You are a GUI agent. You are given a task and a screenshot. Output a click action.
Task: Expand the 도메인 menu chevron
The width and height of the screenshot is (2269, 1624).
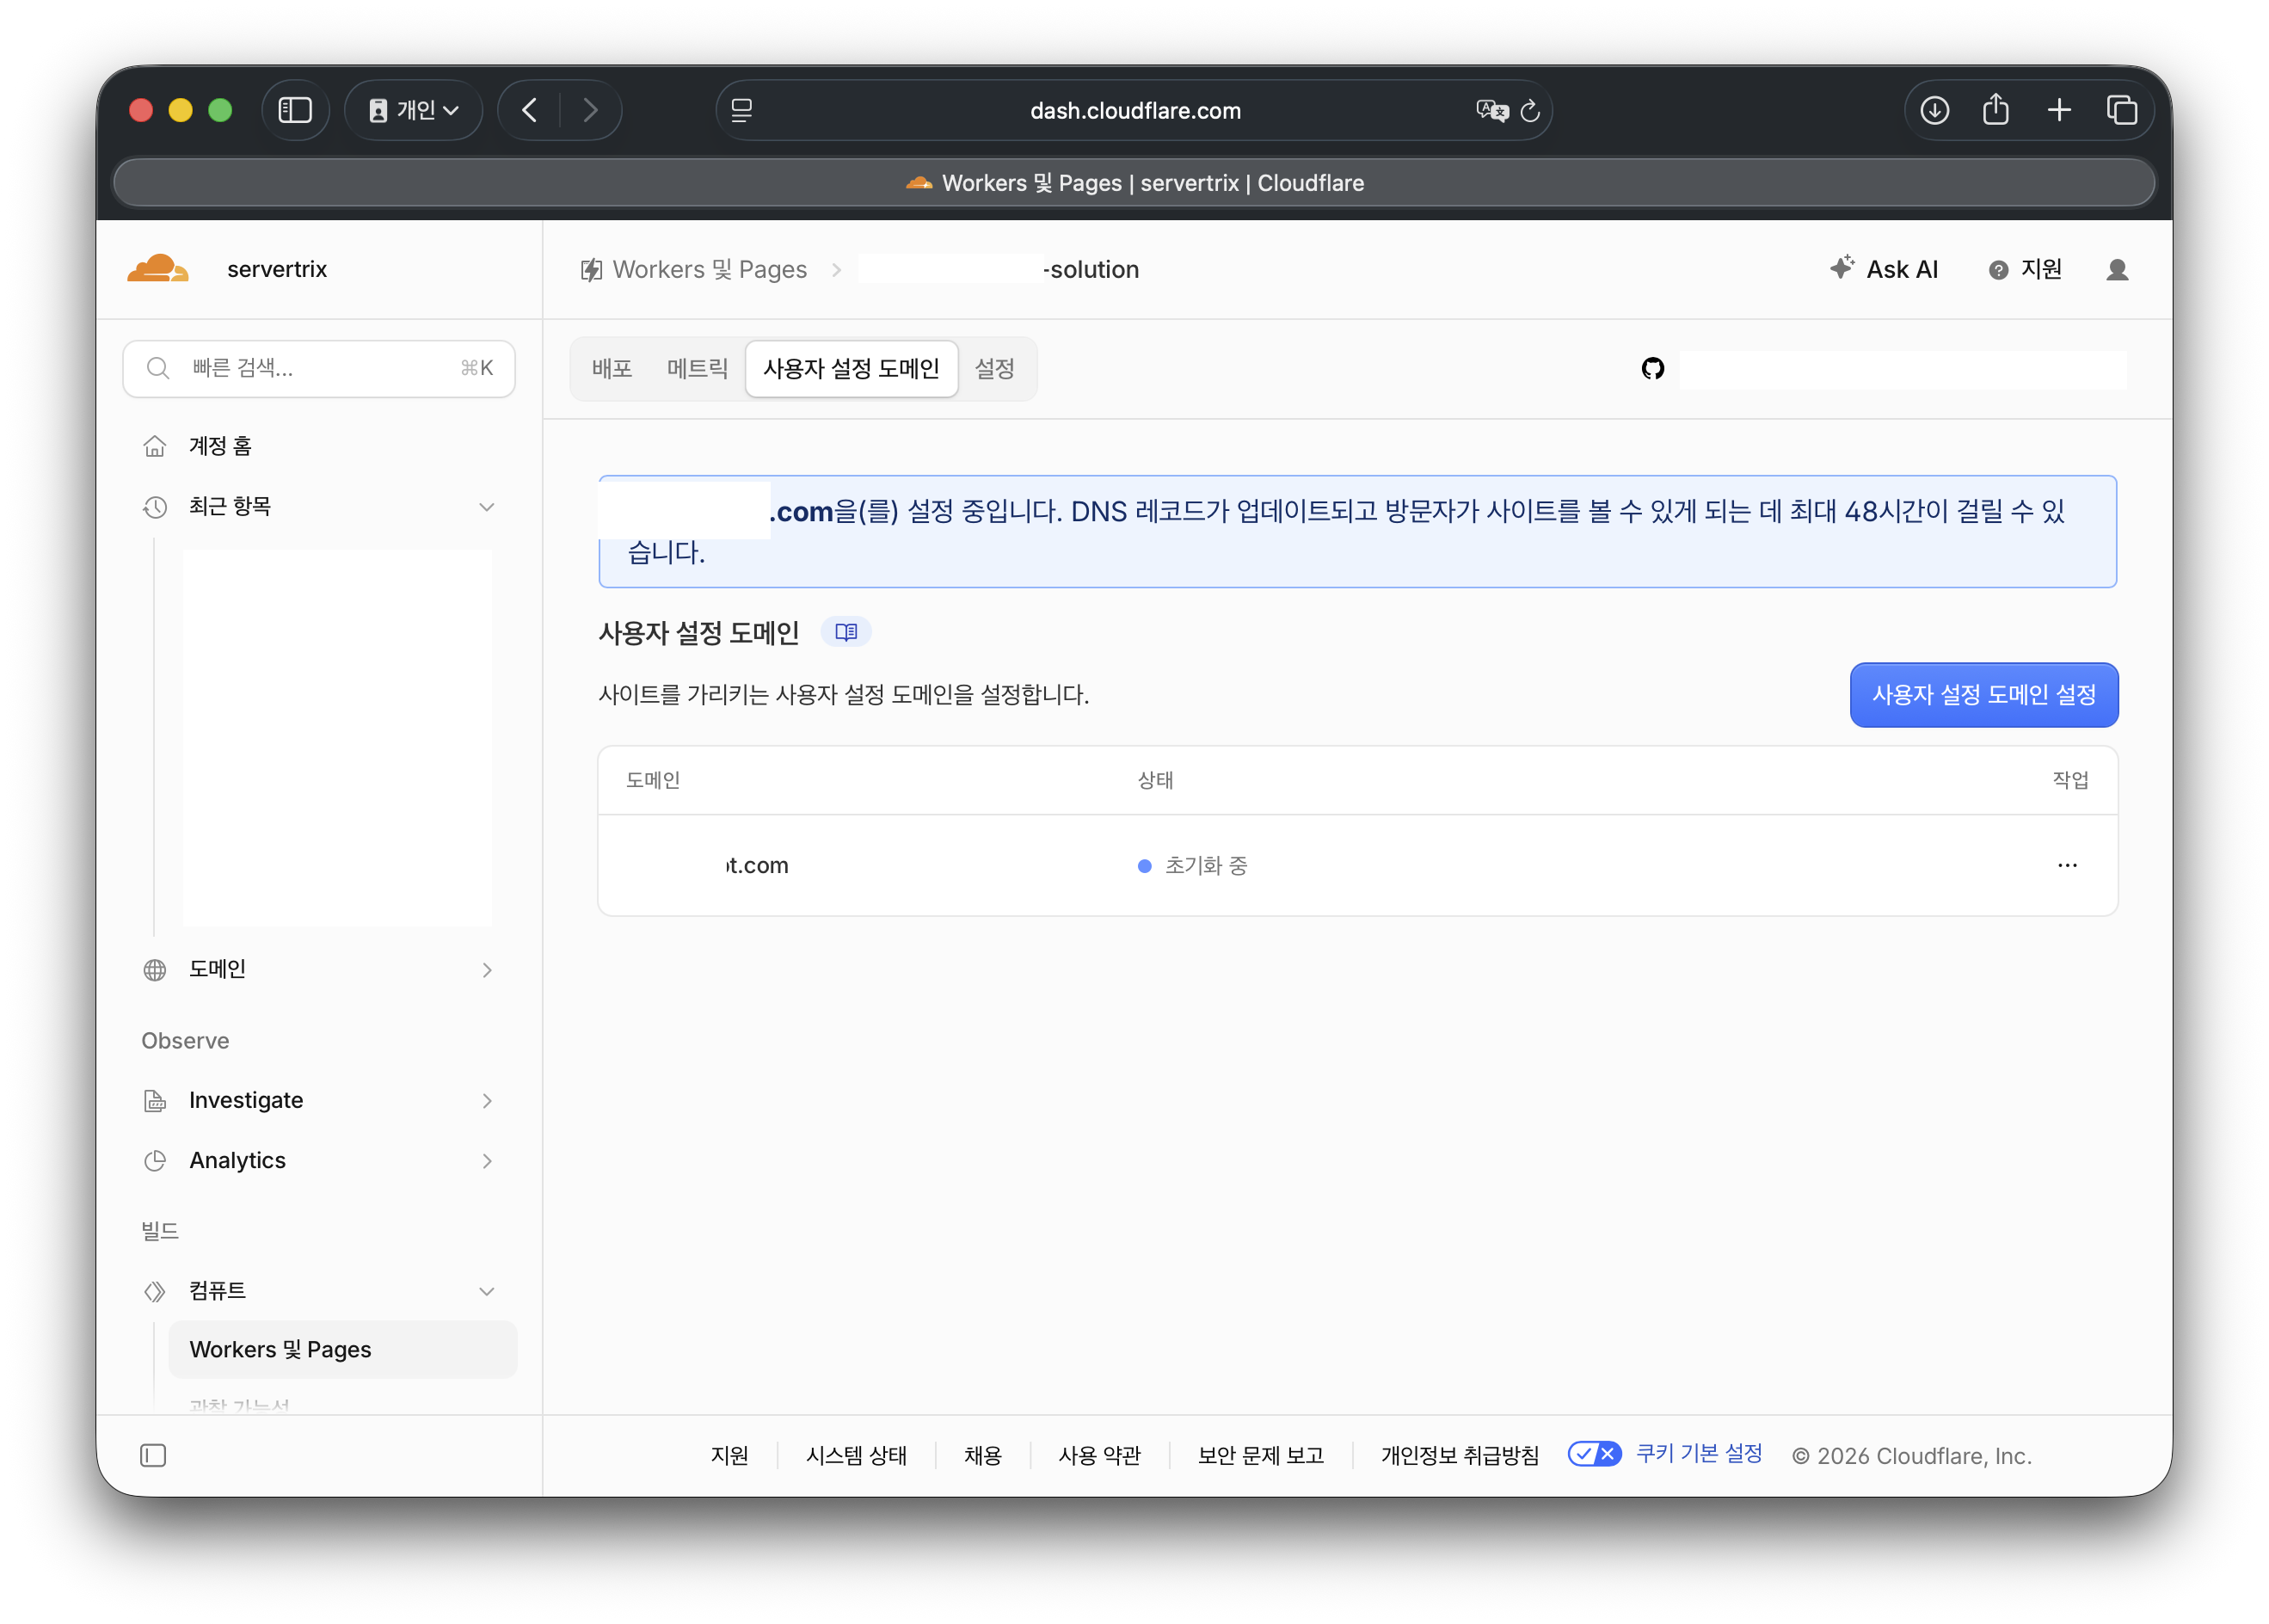[x=487, y=970]
